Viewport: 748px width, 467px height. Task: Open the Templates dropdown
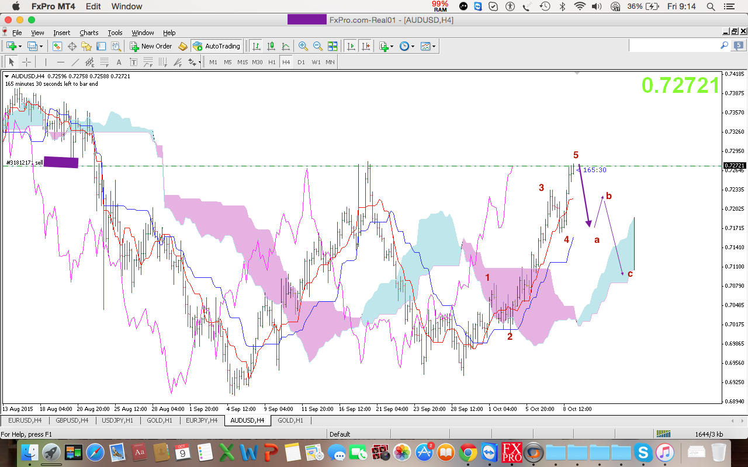click(x=428, y=46)
